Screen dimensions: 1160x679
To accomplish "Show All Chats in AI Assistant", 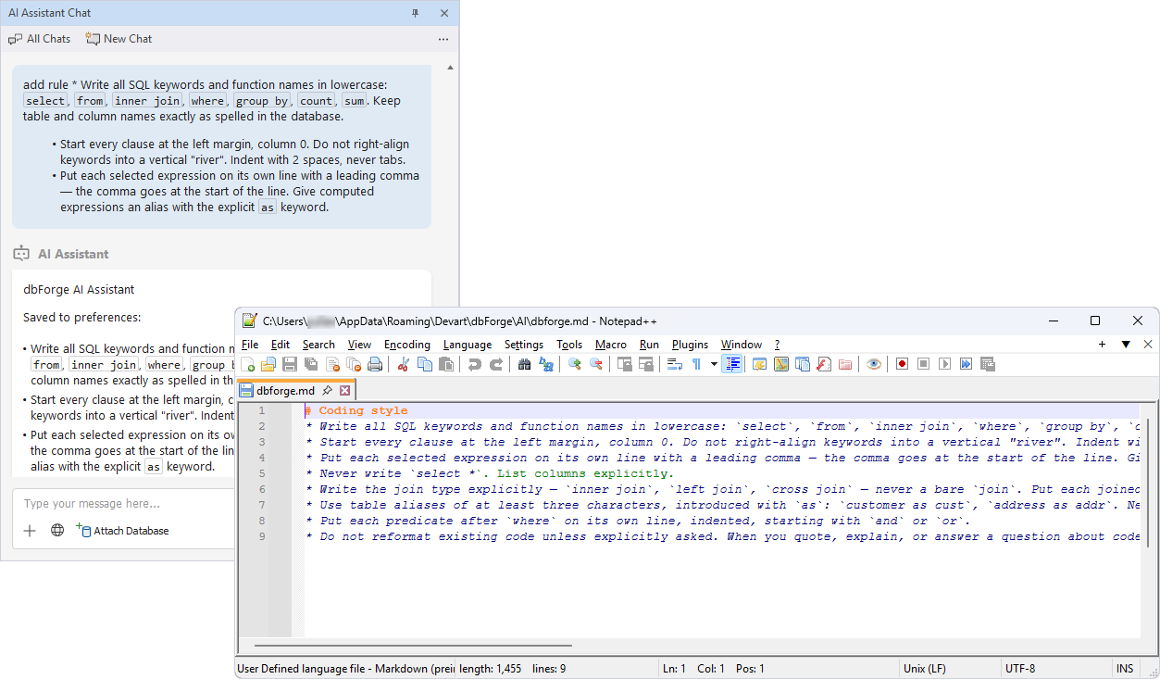I will pyautogui.click(x=40, y=39).
